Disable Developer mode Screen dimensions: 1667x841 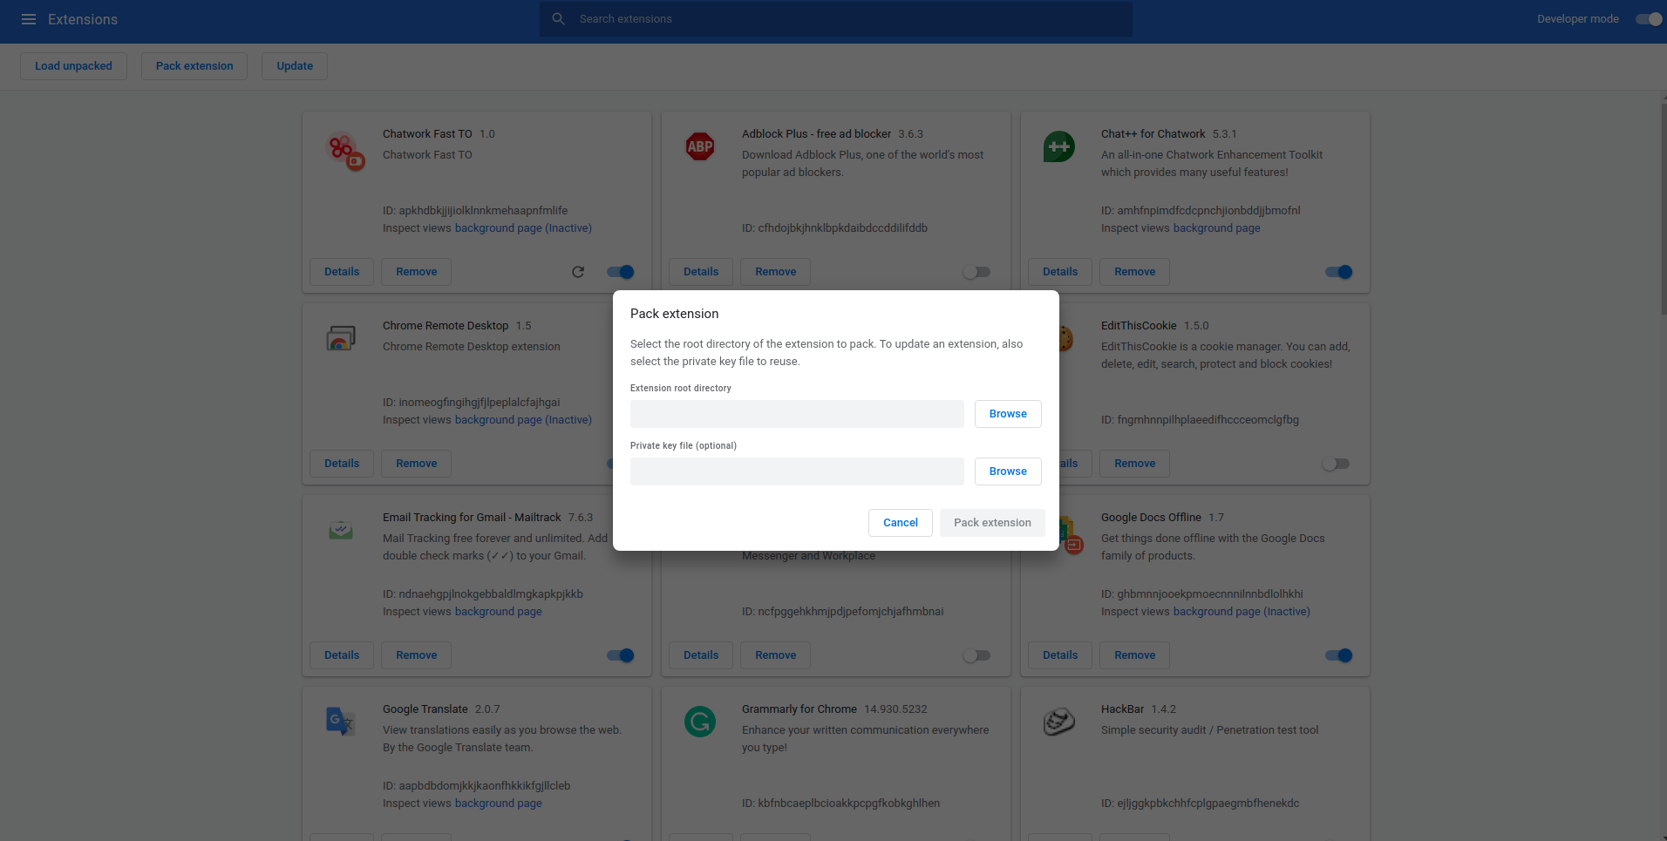pyautogui.click(x=1648, y=18)
